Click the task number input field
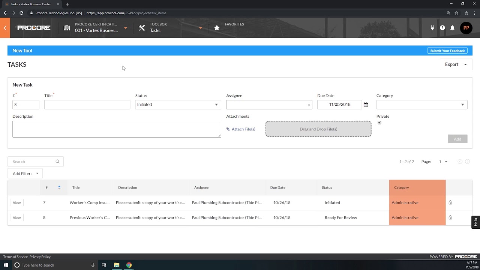This screenshot has width=480, height=270. click(26, 105)
